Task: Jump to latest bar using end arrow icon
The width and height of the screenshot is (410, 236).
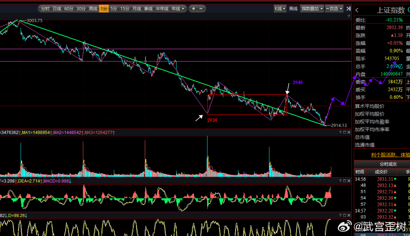Action: [348, 9]
